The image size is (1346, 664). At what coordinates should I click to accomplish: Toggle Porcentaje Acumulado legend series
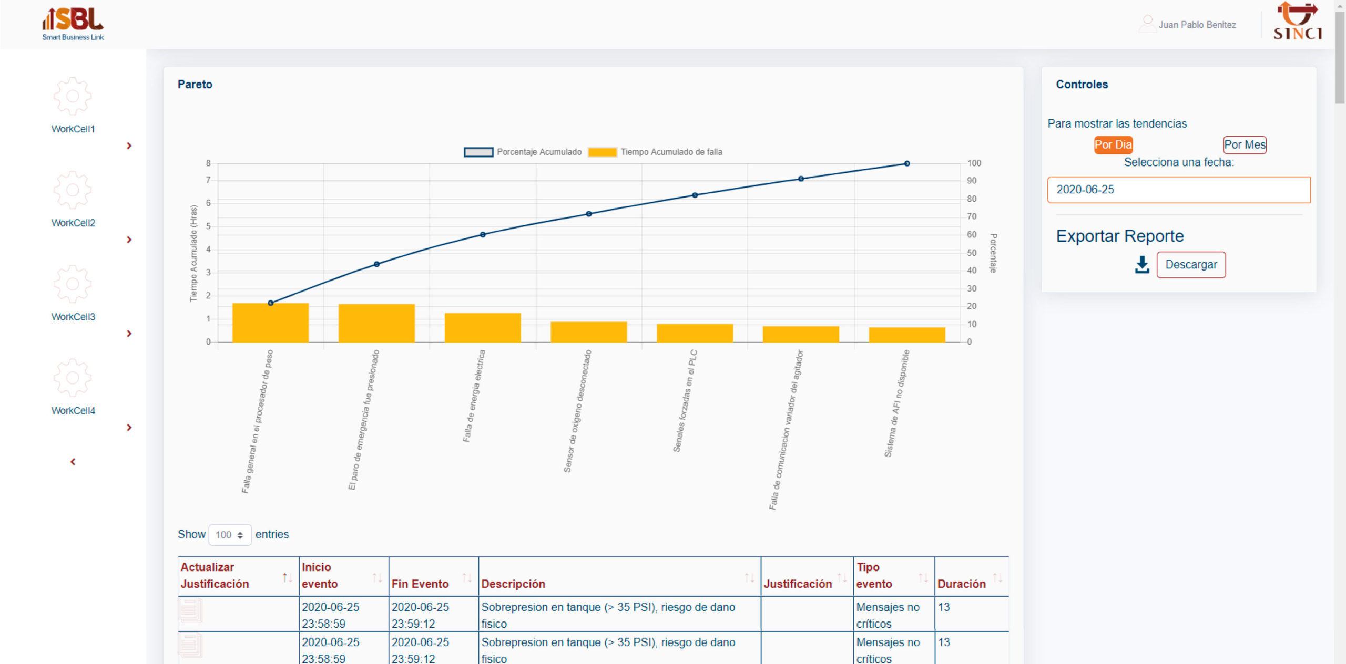(523, 152)
